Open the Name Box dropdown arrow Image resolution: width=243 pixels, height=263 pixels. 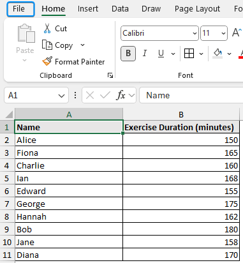(61, 96)
